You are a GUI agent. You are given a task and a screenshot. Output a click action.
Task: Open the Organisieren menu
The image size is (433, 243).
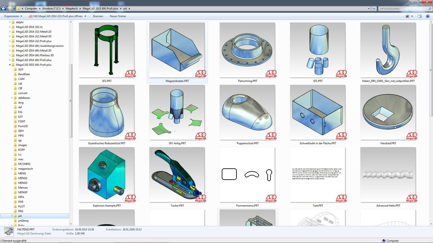[13, 16]
